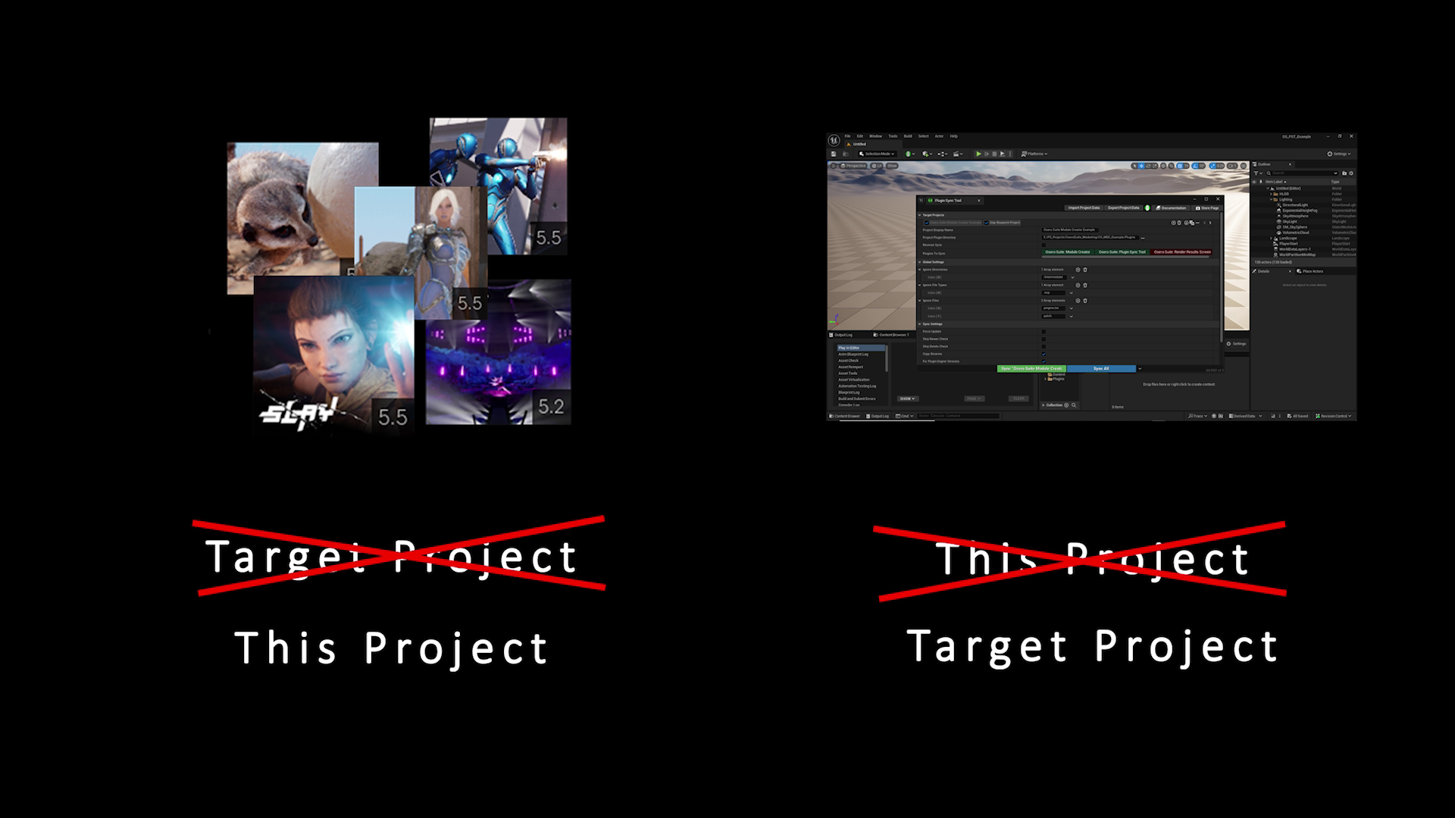
Task: Click the search magnifier next to Collection
Action: (x=1074, y=405)
